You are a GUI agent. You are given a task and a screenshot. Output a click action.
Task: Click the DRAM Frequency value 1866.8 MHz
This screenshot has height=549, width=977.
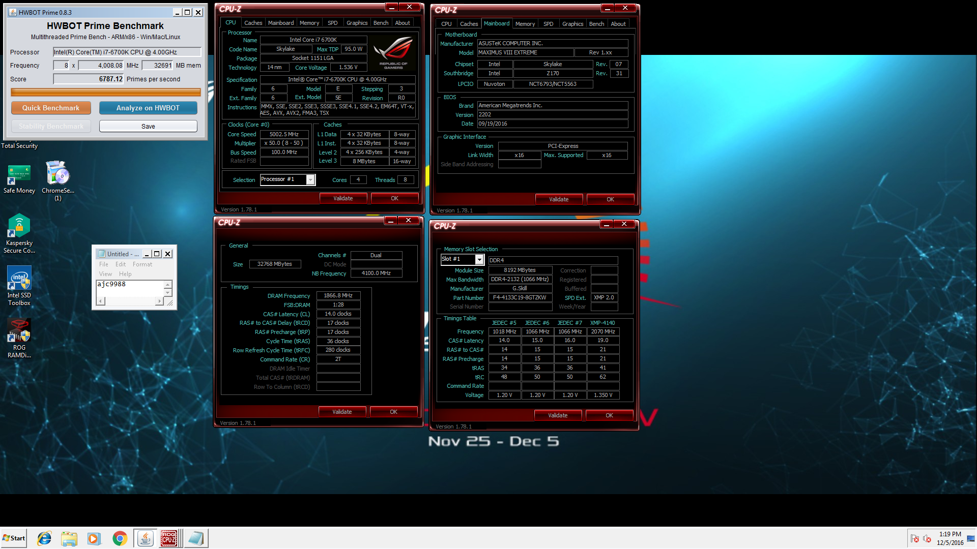338,295
